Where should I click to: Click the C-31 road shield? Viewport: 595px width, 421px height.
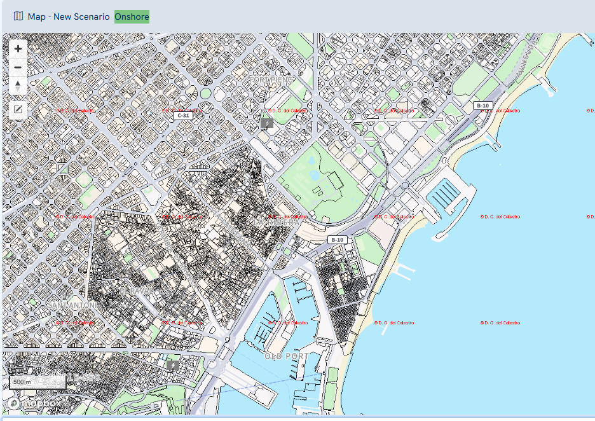pyautogui.click(x=183, y=116)
